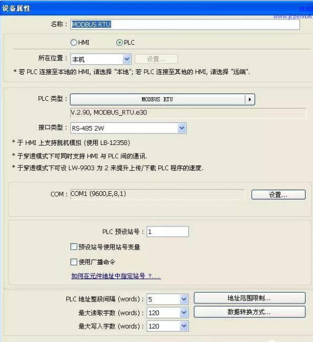The width and height of the screenshot is (313, 342).
Task: Click the 设备属性 title bar text
Action: (16, 8)
